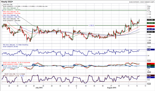Click the RSI 69.596 value tag

pyautogui.click(x=151, y=50)
